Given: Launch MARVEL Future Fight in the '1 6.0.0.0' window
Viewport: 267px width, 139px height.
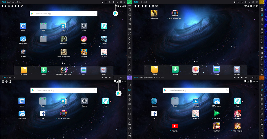Looking at the screenshot, I should coord(175,13).
